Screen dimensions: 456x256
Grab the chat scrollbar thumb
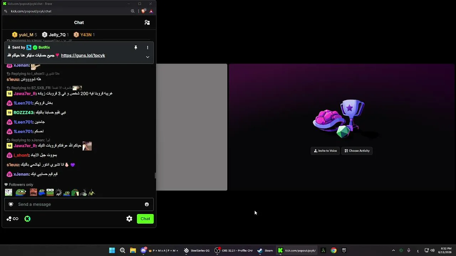click(155, 175)
